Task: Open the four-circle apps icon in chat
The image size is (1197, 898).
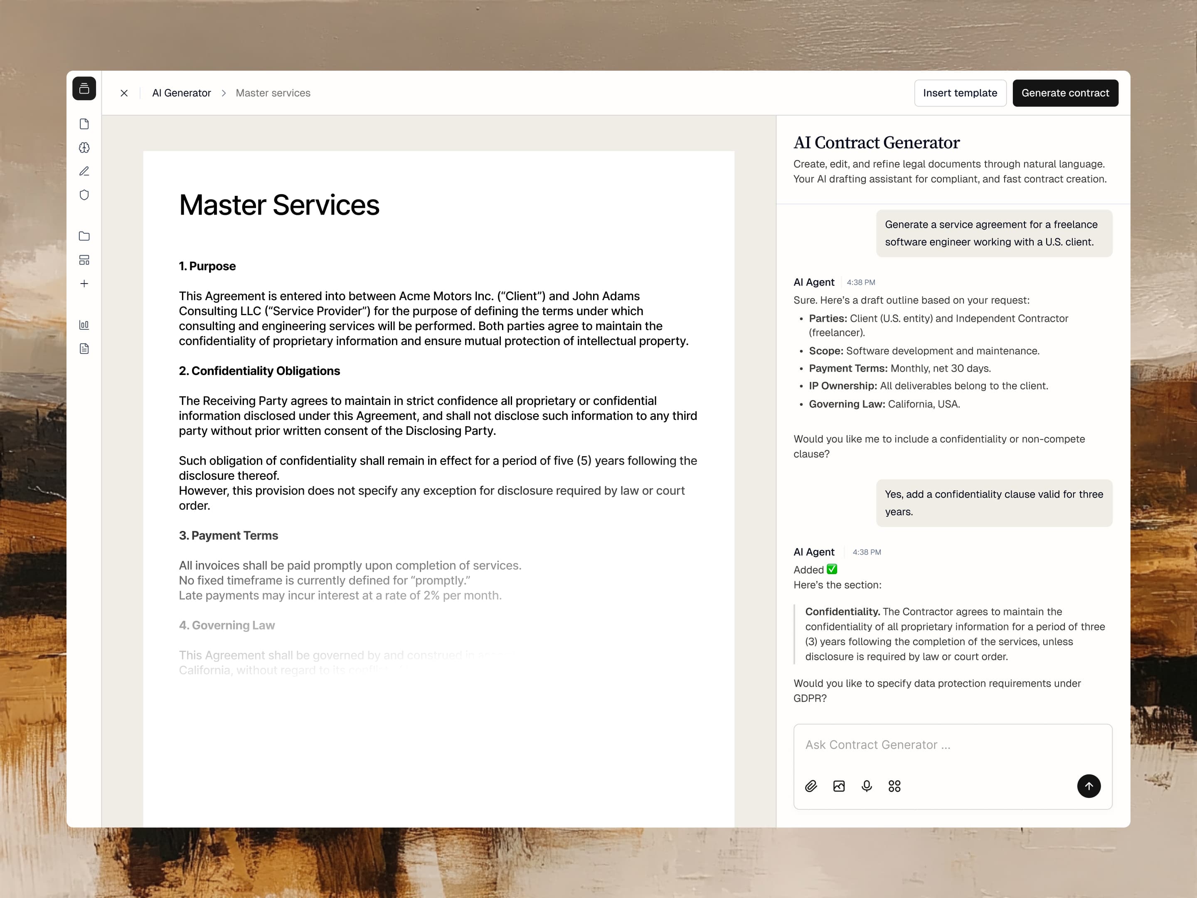Action: tap(894, 786)
